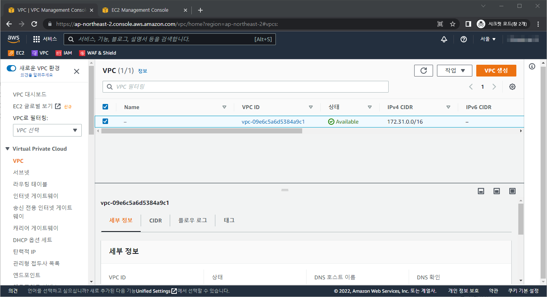
Task: Open the Chrome tab search chevron
Action: (x=483, y=6)
